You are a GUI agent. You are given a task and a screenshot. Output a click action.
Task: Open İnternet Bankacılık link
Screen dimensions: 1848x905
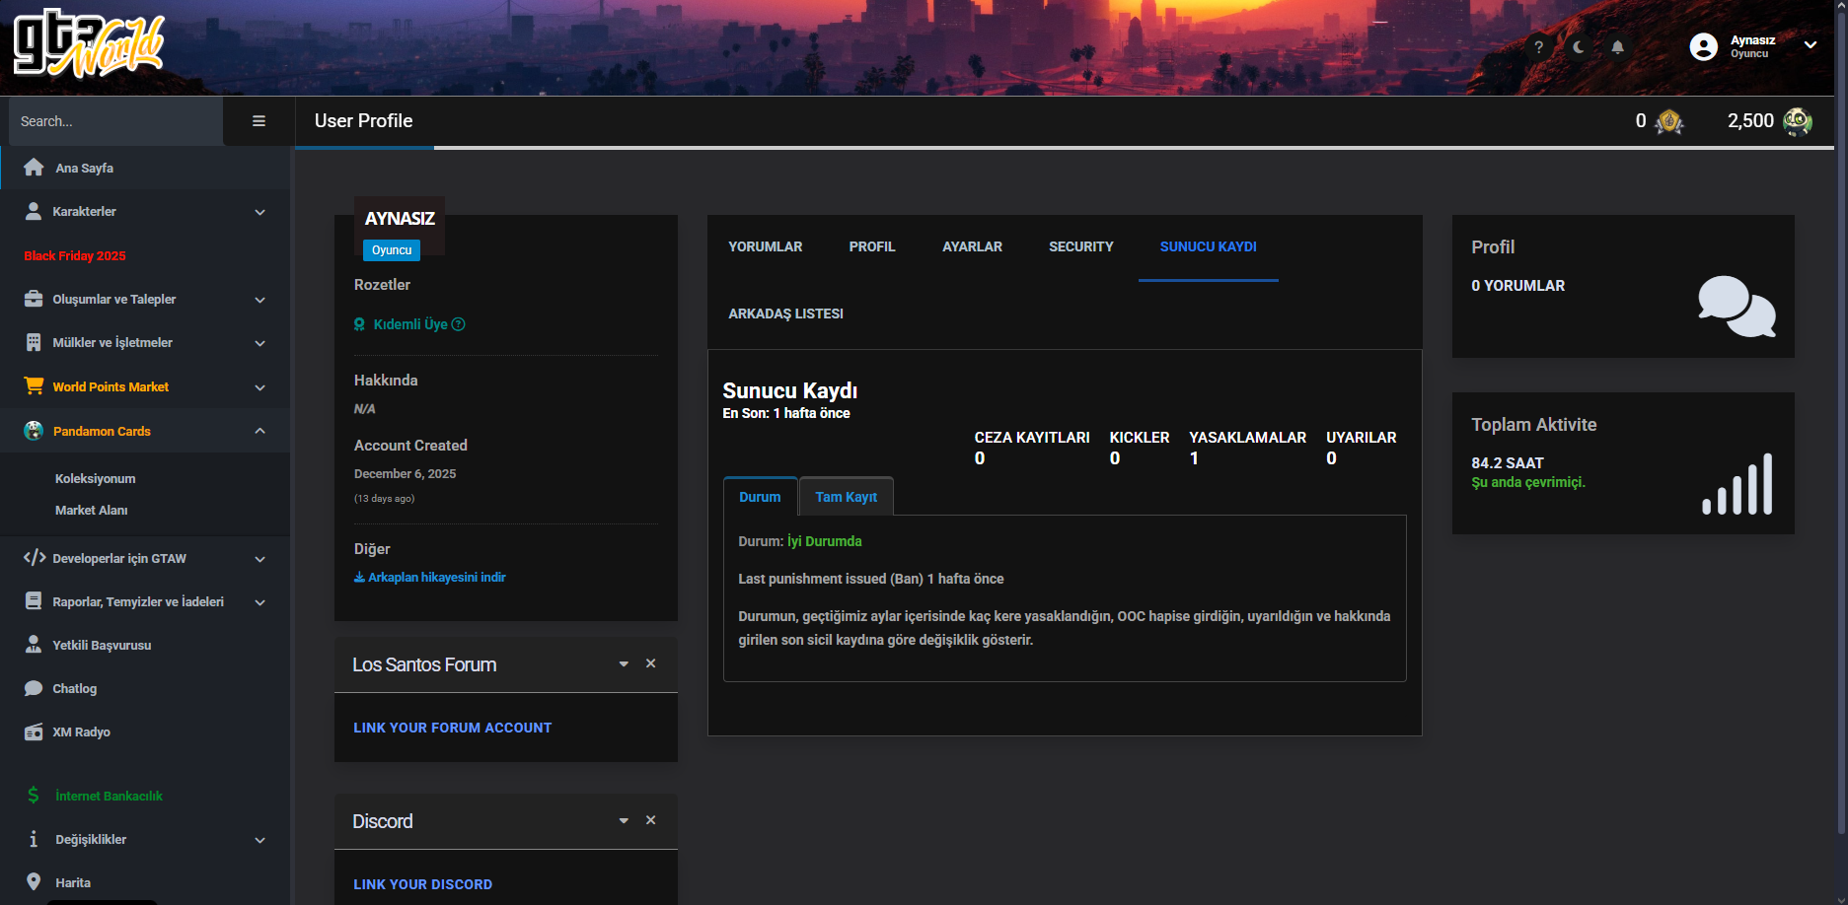(109, 796)
